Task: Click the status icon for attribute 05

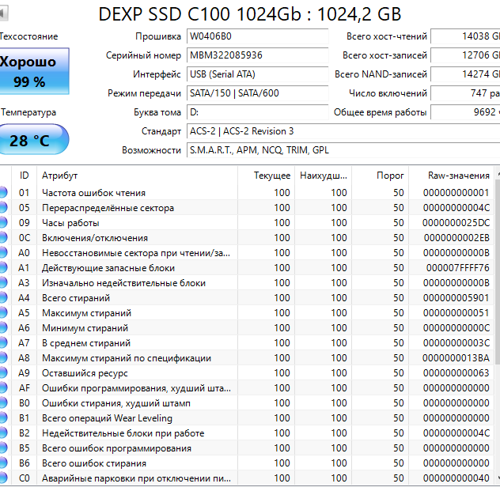Action: (3, 208)
